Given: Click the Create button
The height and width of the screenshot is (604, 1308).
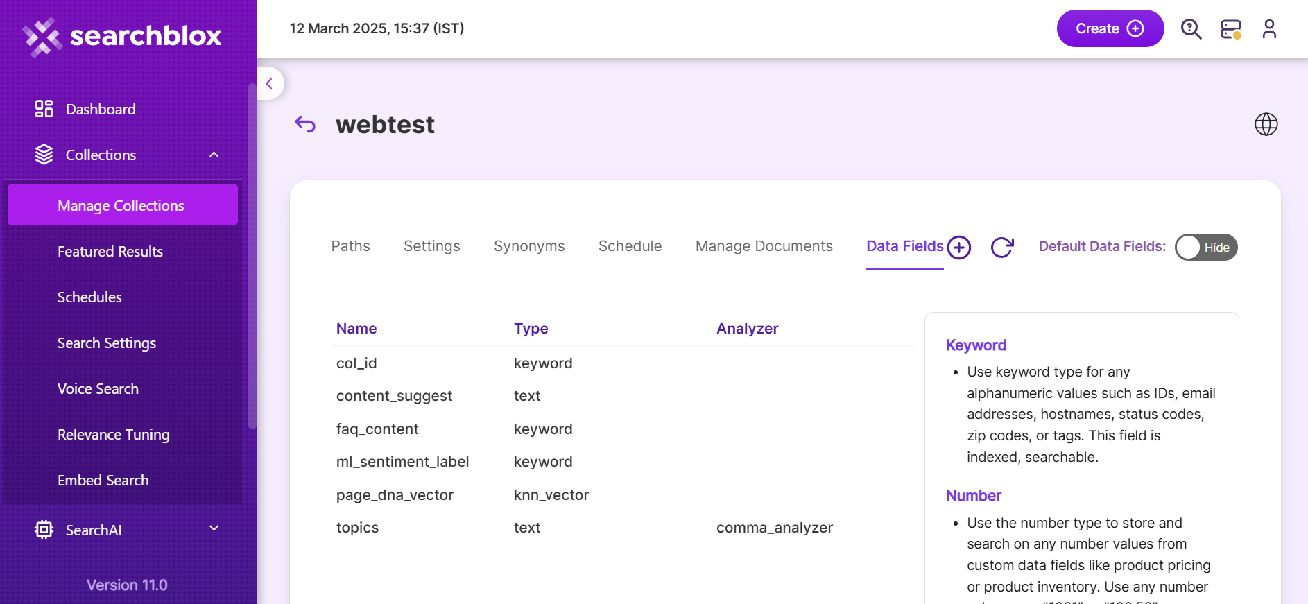Looking at the screenshot, I should coord(1110,28).
